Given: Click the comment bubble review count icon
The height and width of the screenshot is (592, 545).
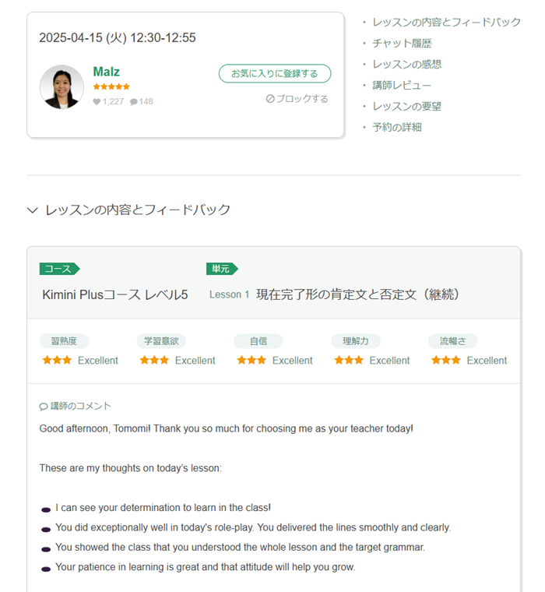Looking at the screenshot, I should coord(134,102).
